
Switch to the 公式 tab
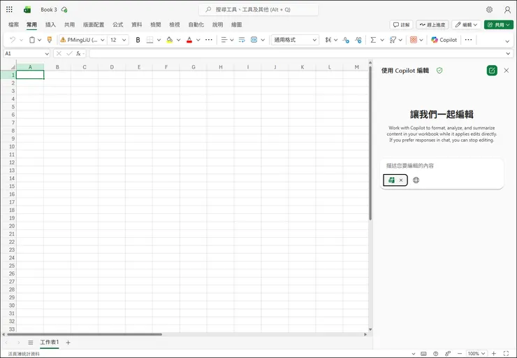[117, 24]
